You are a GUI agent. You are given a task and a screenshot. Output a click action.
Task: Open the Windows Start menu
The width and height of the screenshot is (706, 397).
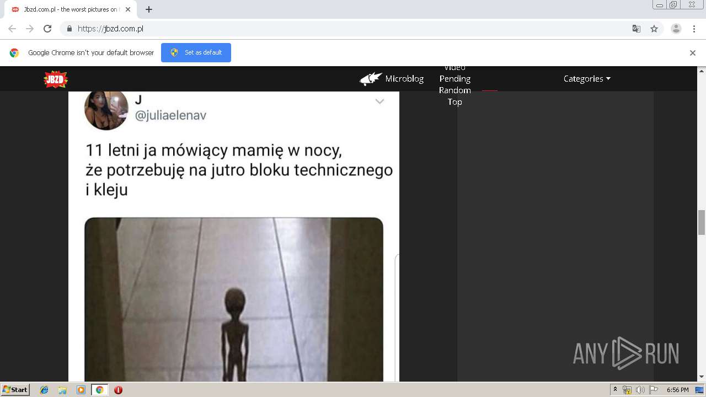(15, 390)
